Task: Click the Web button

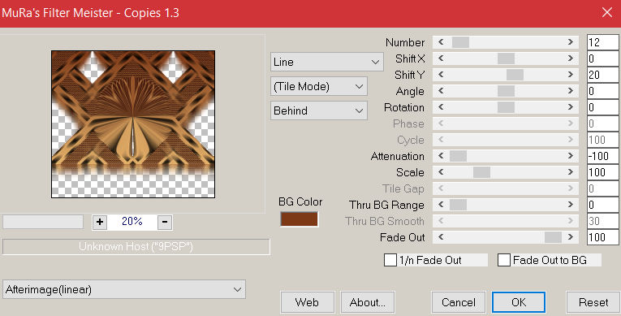Action: click(308, 302)
